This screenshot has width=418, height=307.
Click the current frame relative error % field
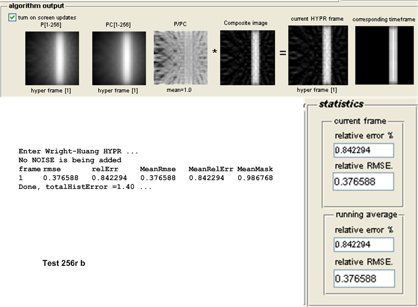363,150
